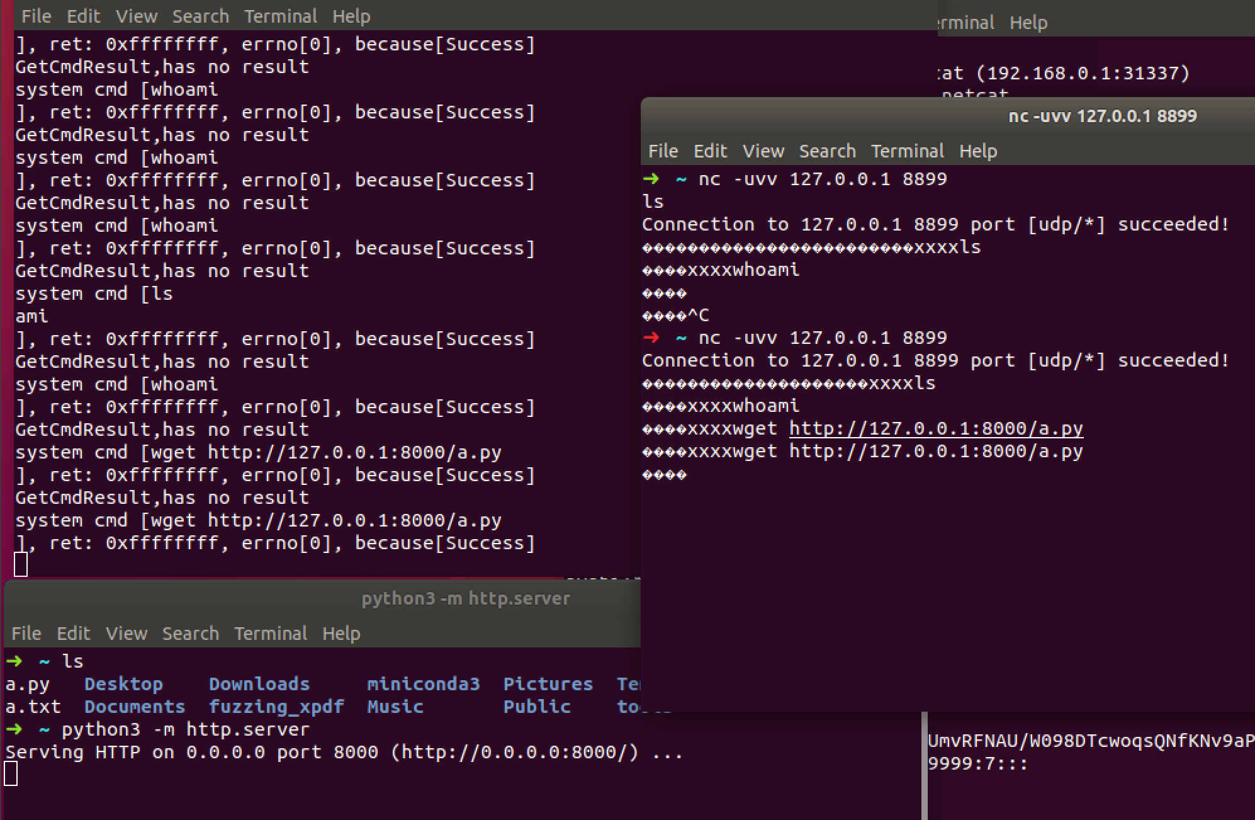This screenshot has height=820, width=1255.
Task: Open Edit menu in python3 http.server window
Action: [x=73, y=634]
